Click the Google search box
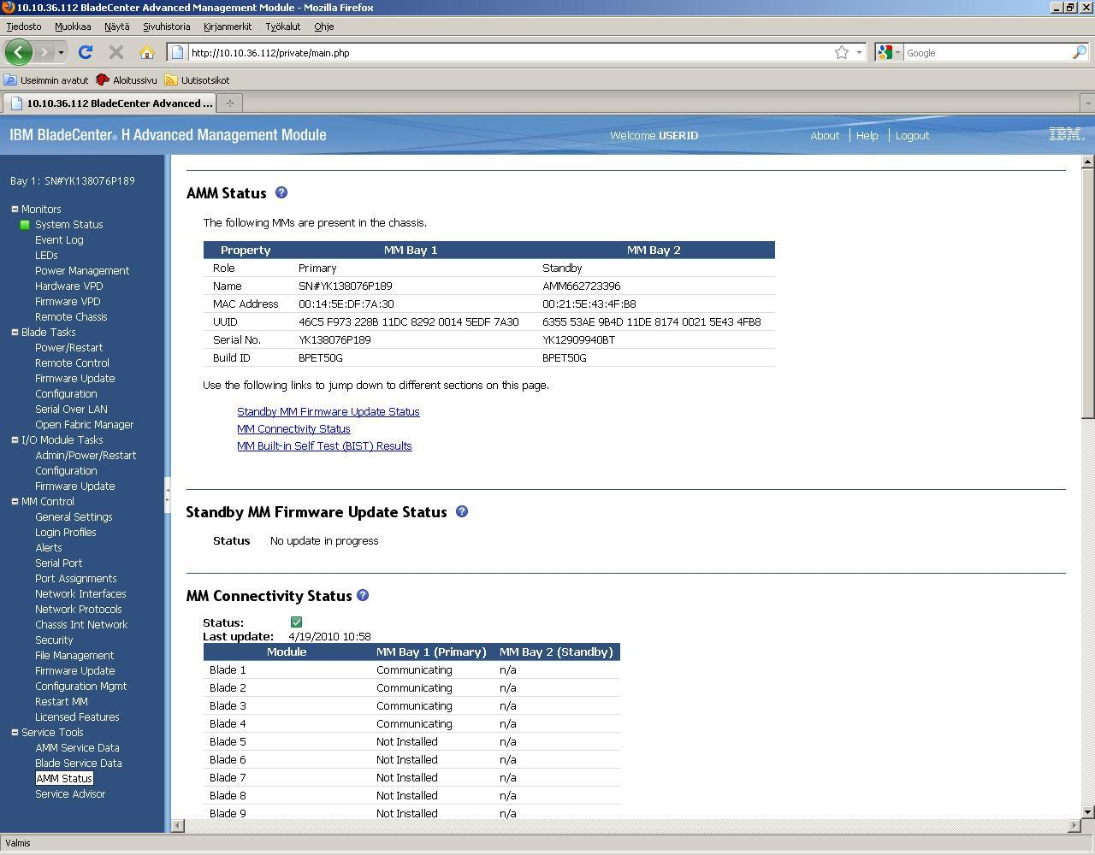 pyautogui.click(x=985, y=52)
